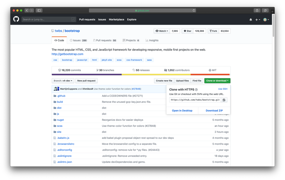The height and width of the screenshot is (180, 285).
Task: Click Find file button
Action: tap(197, 81)
